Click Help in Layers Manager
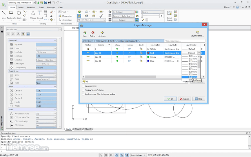The height and width of the screenshot is (157, 251). click(x=198, y=99)
